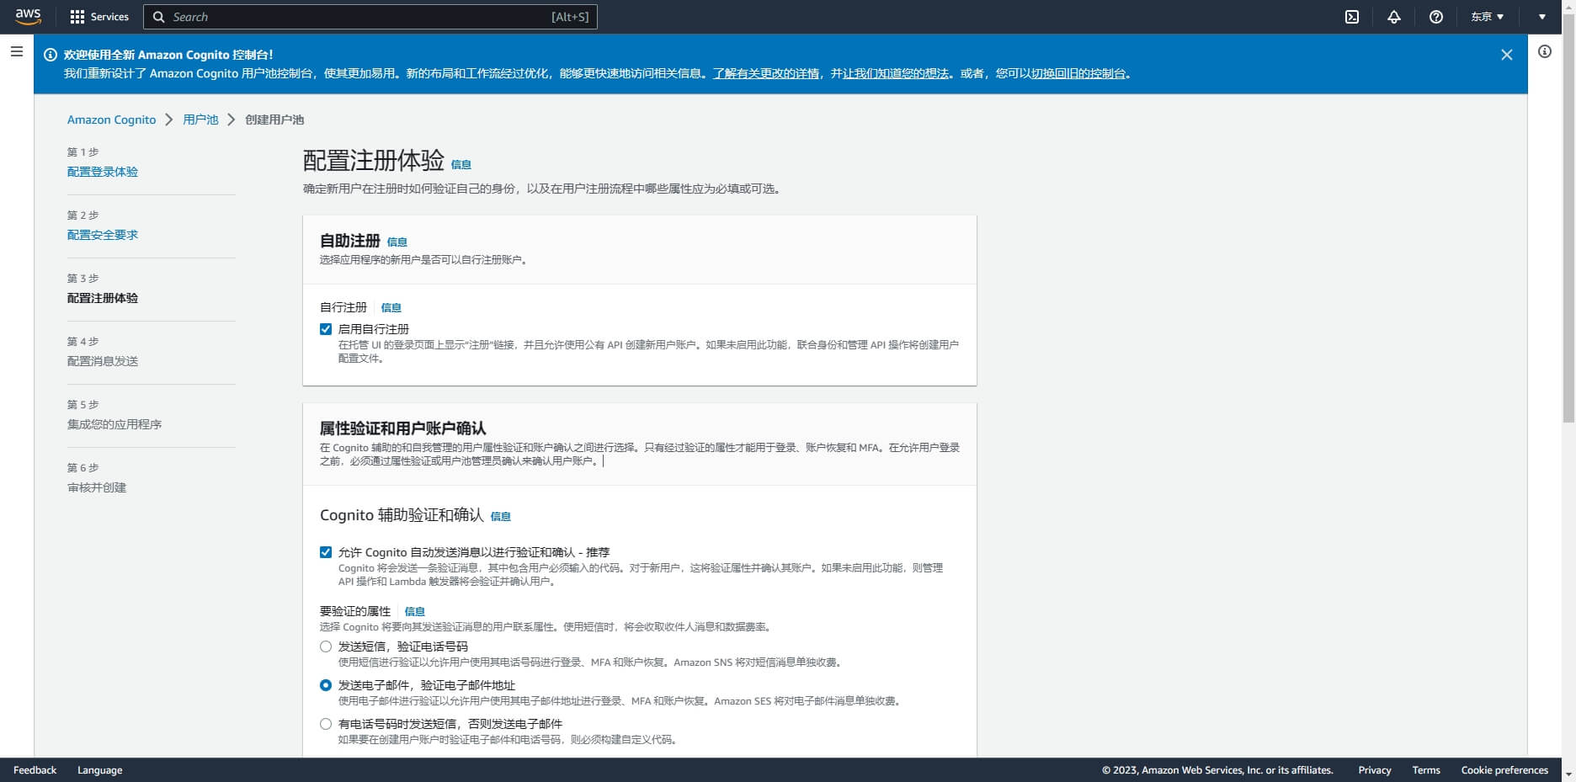This screenshot has height=782, width=1576.
Task: Open the Language selector in footer
Action: coord(99,770)
